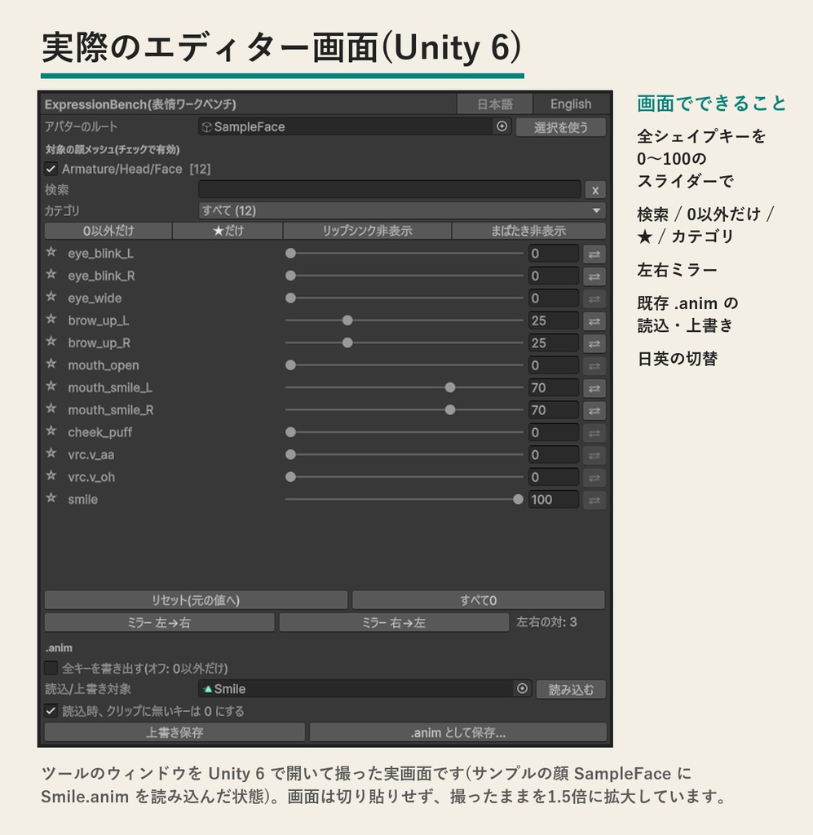
Task: Click 読み込む button
Action: pyautogui.click(x=571, y=690)
